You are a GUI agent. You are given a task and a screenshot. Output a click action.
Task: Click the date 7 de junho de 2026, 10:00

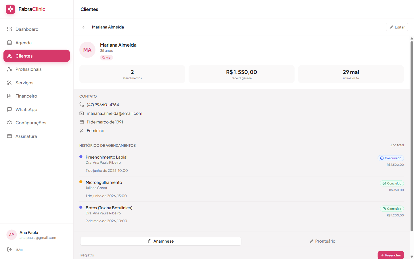[x=107, y=171]
